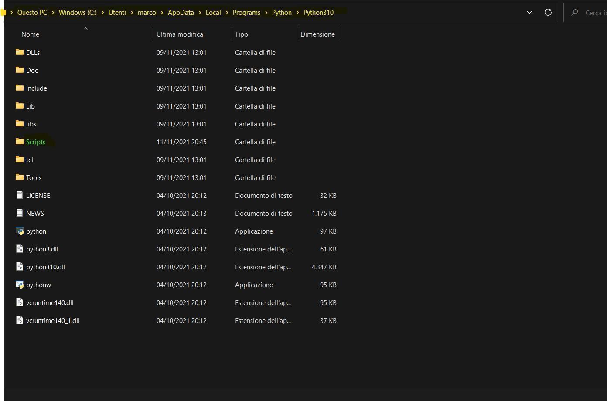Click the 37 KB size value
The height and width of the screenshot is (401, 607).
(328, 320)
